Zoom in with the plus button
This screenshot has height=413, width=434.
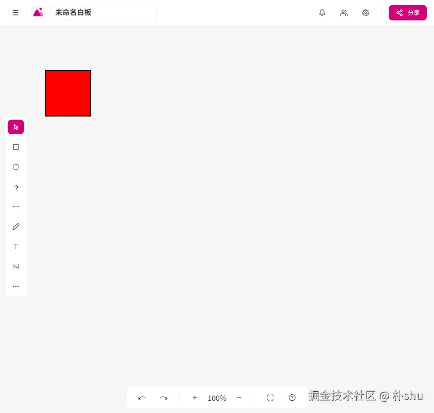pos(195,398)
